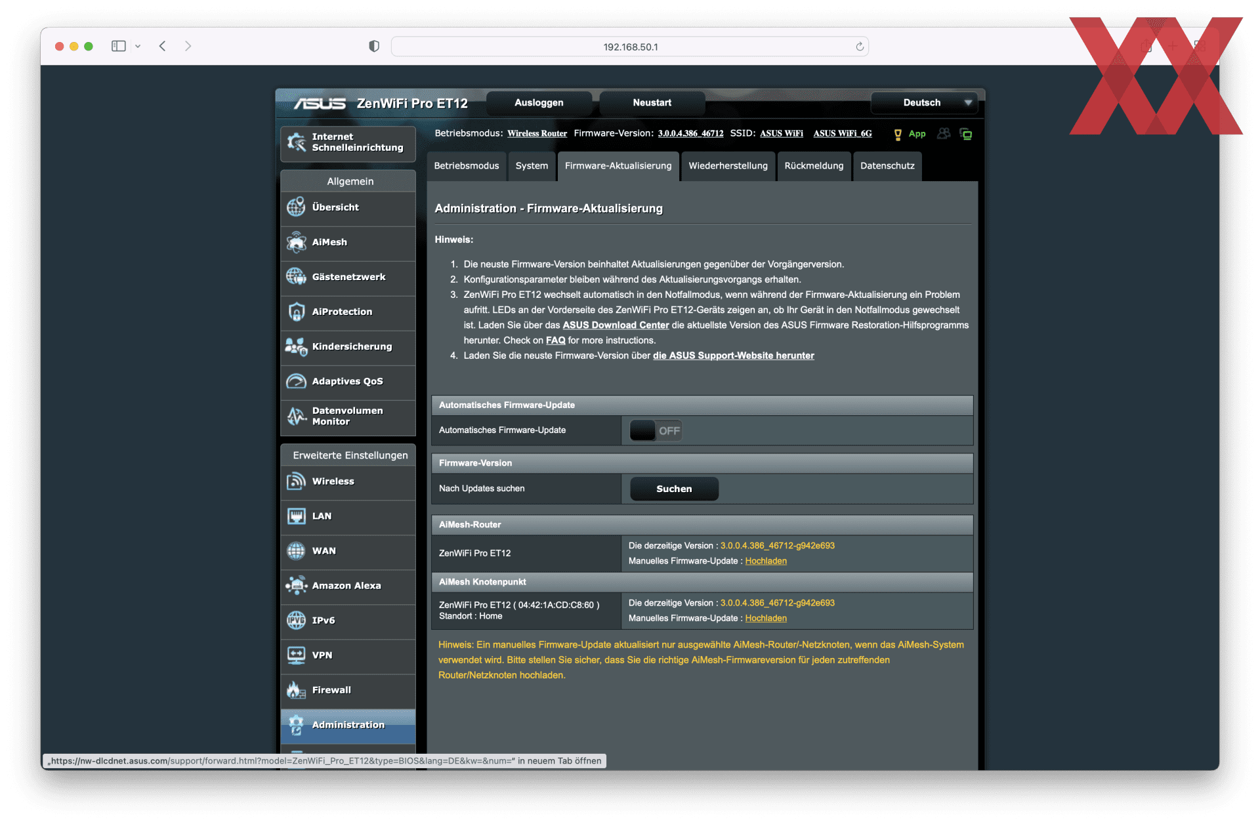This screenshot has width=1260, height=824.
Task: Click the Wireless Router mode link
Action: [537, 134]
